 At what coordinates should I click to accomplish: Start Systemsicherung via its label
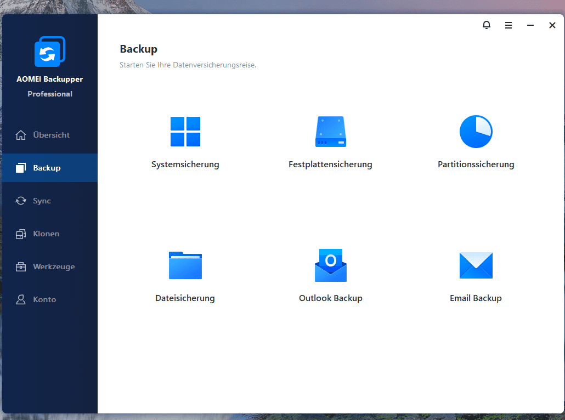point(185,164)
